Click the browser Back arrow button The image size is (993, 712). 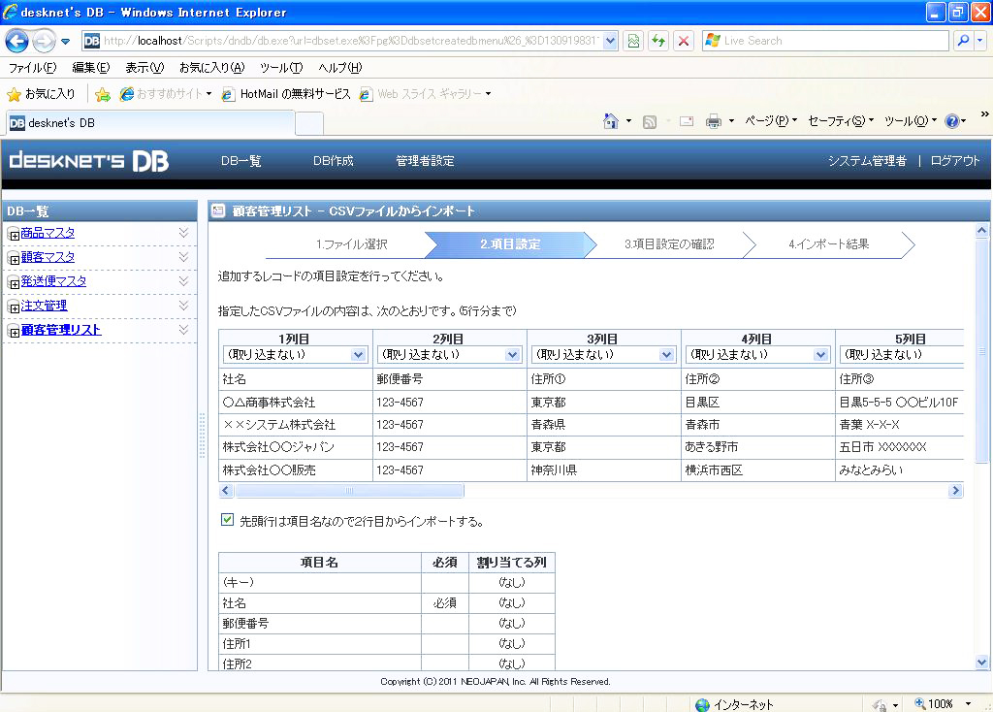17,41
